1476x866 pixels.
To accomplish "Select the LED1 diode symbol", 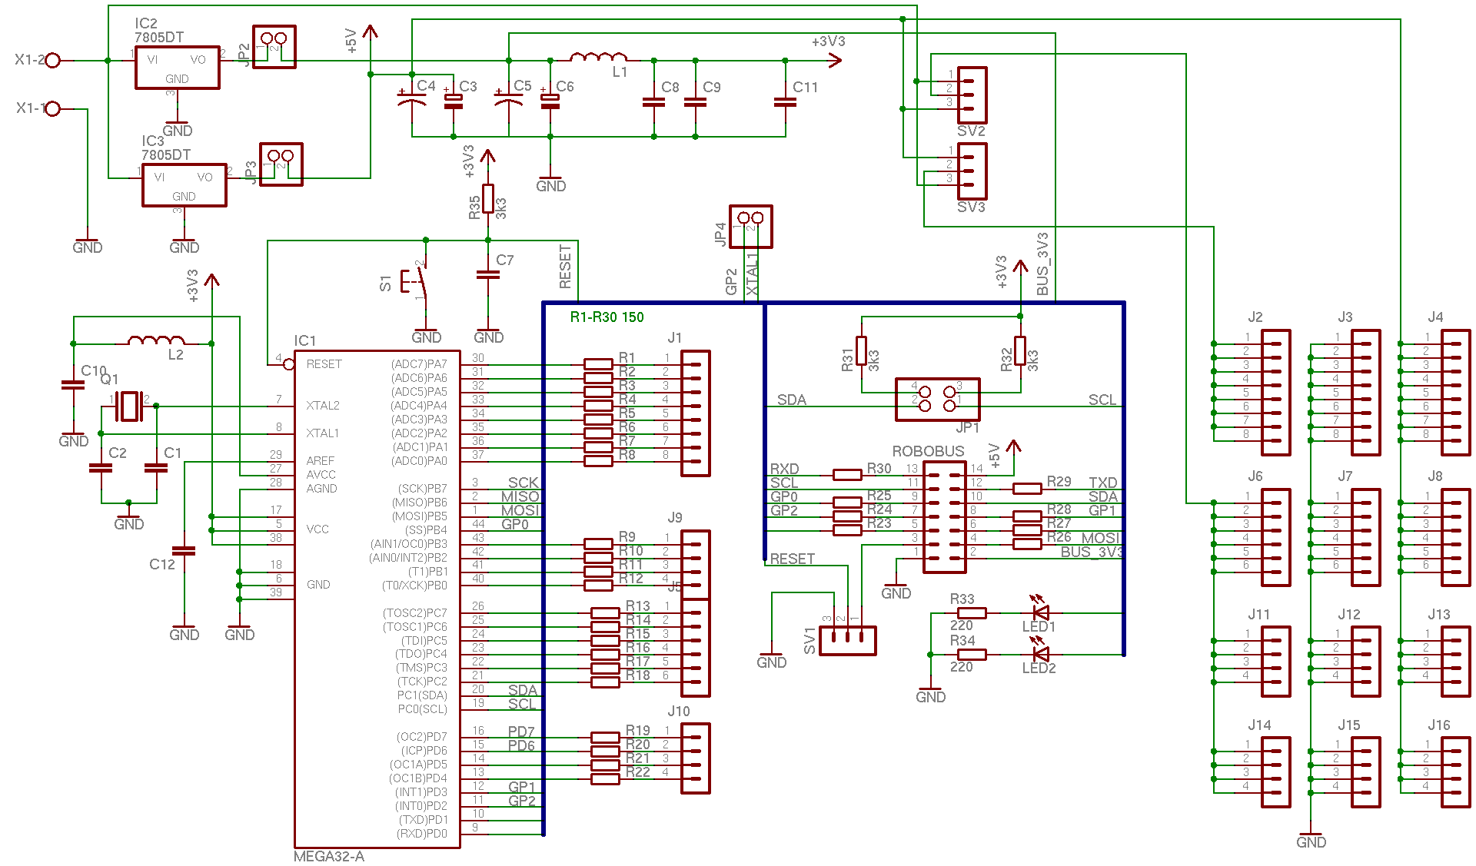I will coord(1040,612).
